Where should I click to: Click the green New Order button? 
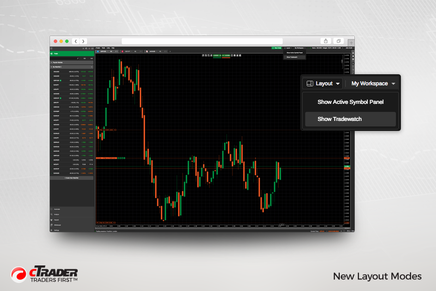tap(277, 48)
